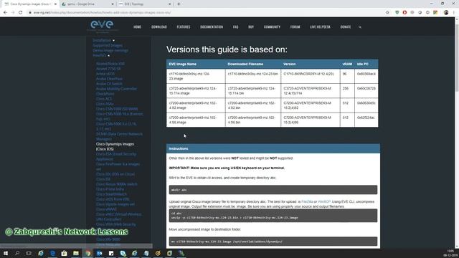Open the FEATURES menu item
Viewport: 459px width, 258px height.
[x=184, y=27]
